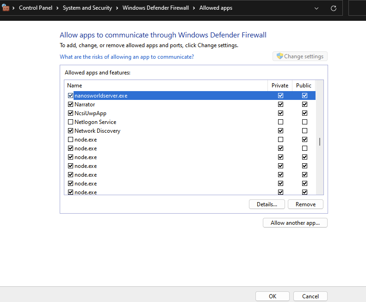Uncheck the Network Discovery name checkbox
This screenshot has width=366, height=302.
pyautogui.click(x=70, y=131)
